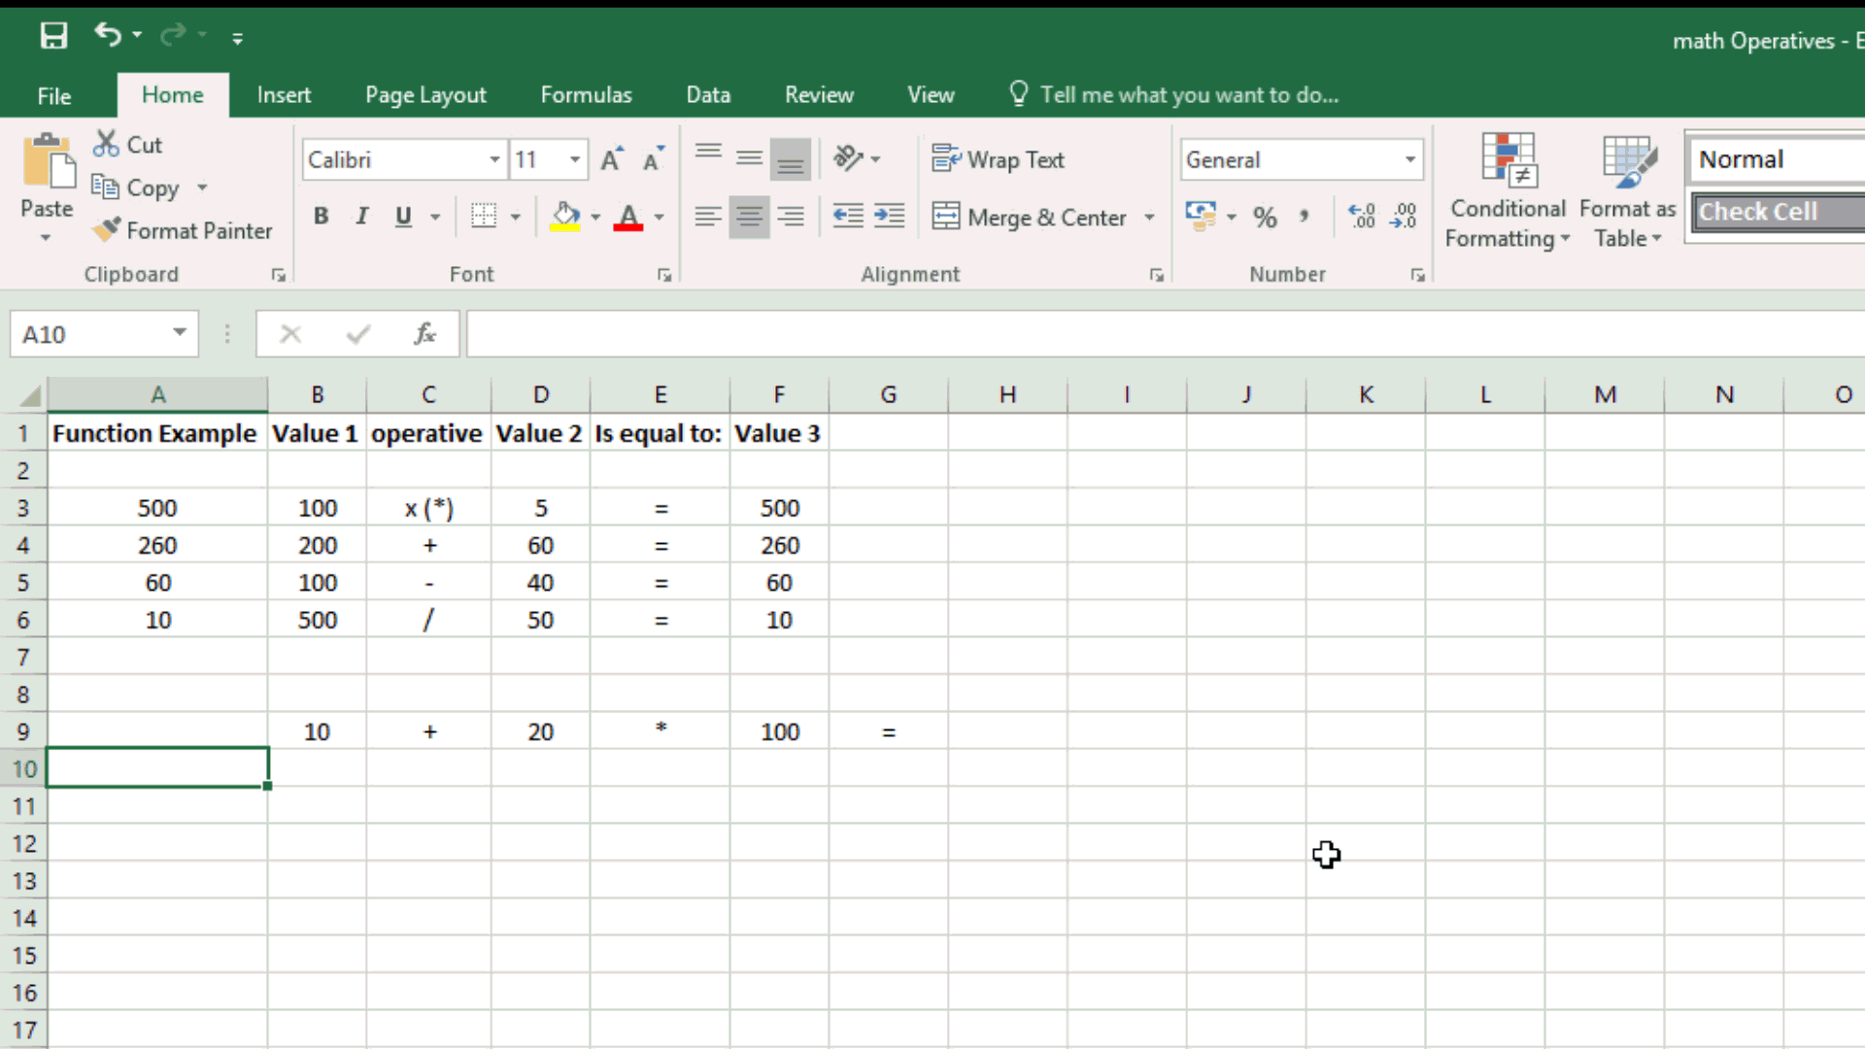Image resolution: width=1865 pixels, height=1049 pixels.
Task: Open the Merge & Center dropdown arrow
Action: pos(1150,217)
